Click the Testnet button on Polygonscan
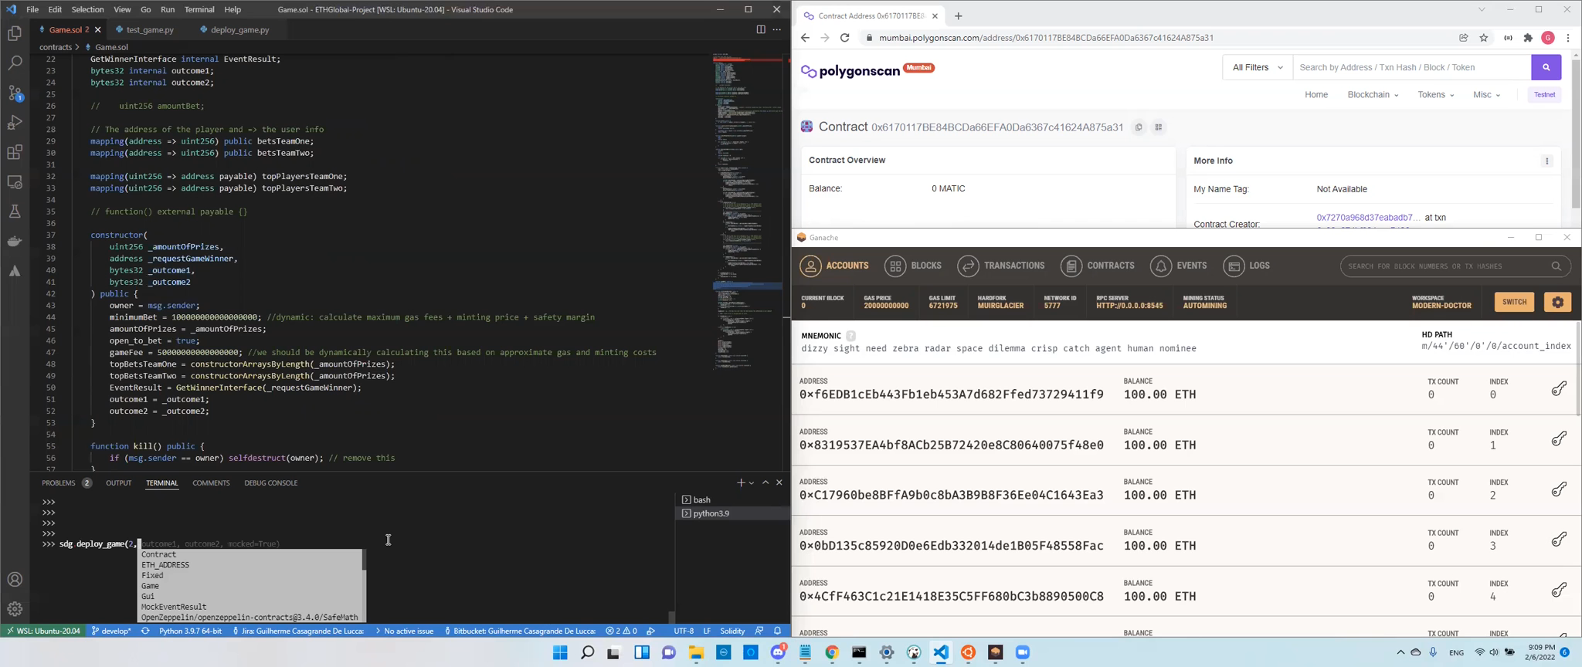 pos(1545,95)
